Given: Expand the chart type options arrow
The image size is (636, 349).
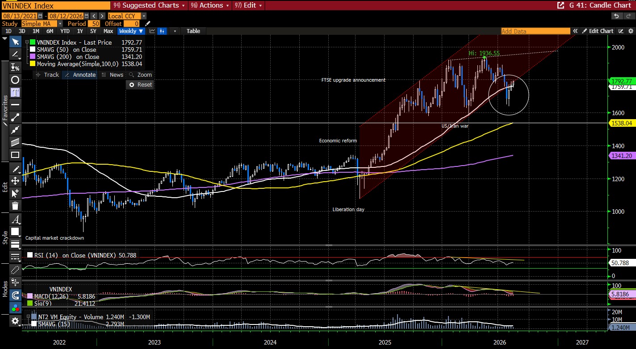Looking at the screenshot, I should click(175, 31).
